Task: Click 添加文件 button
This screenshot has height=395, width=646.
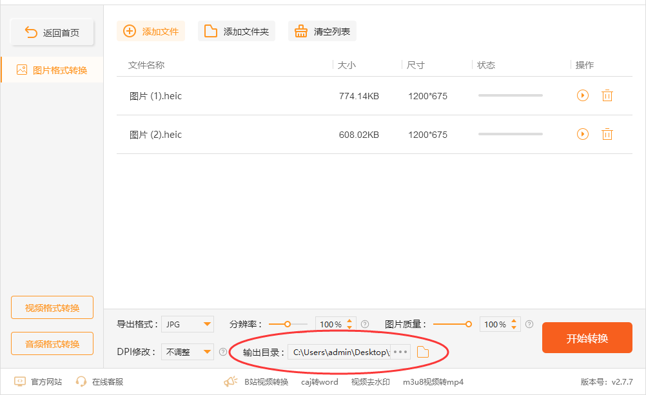Action: [x=151, y=32]
